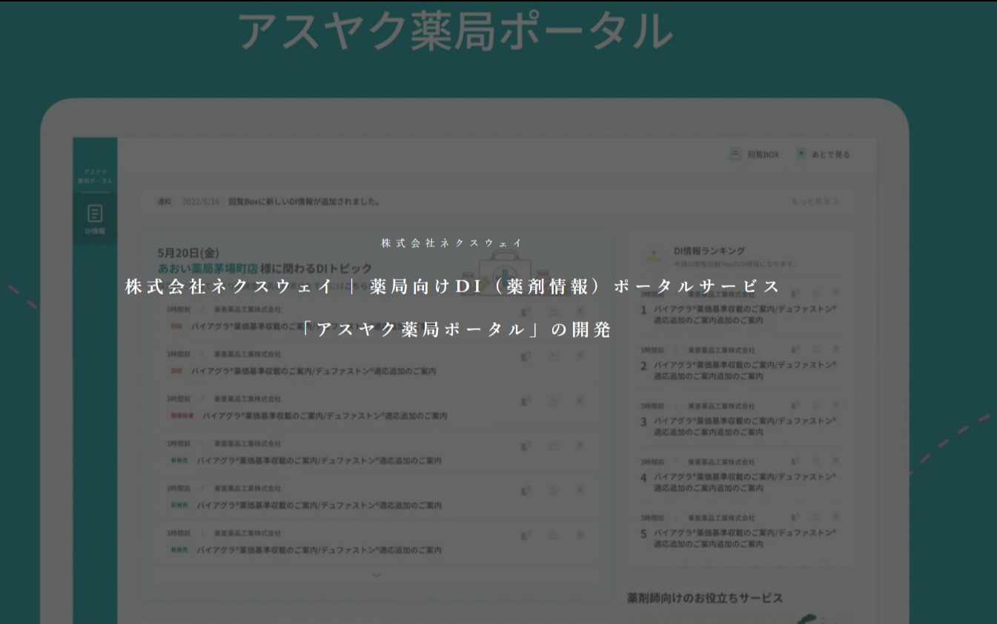997x624 pixels.
Task: Click the crown icon beside DI情報ランキング
Action: (653, 256)
